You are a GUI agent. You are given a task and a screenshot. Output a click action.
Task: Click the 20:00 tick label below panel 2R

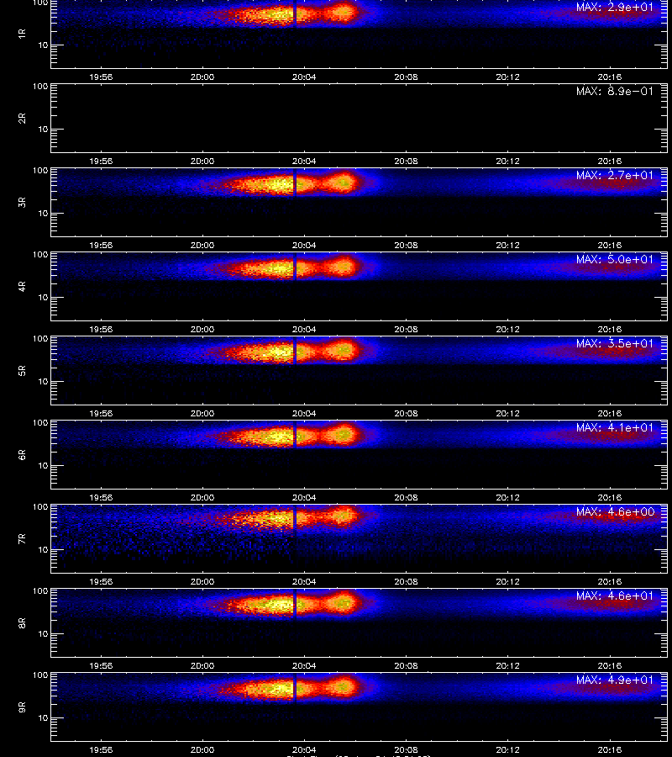pyautogui.click(x=202, y=161)
